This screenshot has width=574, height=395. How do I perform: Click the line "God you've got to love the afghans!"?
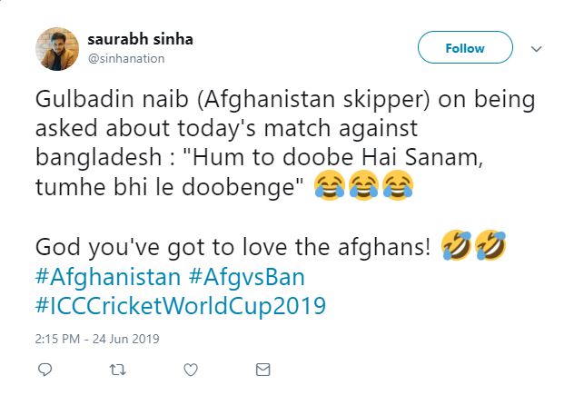click(233, 245)
